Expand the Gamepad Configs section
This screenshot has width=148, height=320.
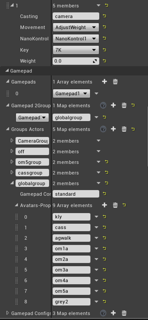click(7, 313)
